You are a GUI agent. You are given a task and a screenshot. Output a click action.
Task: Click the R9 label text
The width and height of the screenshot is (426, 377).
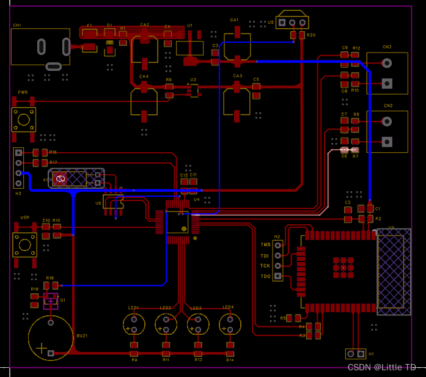point(134,360)
